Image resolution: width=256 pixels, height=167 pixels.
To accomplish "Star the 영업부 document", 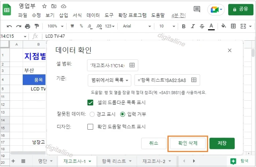I will 44,6.
